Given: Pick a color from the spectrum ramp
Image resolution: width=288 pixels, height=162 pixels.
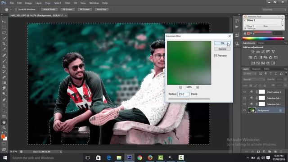Looking at the screenshot, I should point(263,38).
